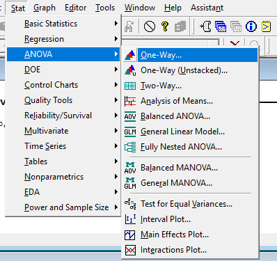
Task: Expand the Time Series submenu arrow
Action: pos(116,146)
